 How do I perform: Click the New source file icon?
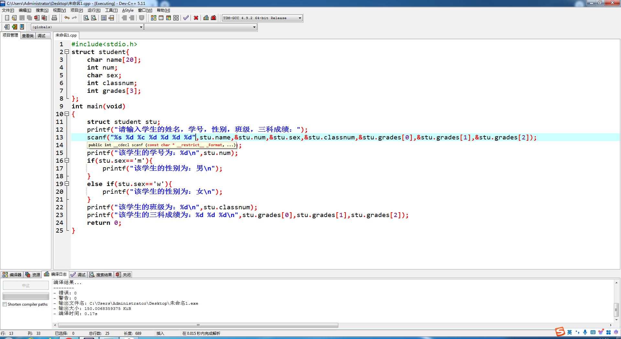pos(7,18)
